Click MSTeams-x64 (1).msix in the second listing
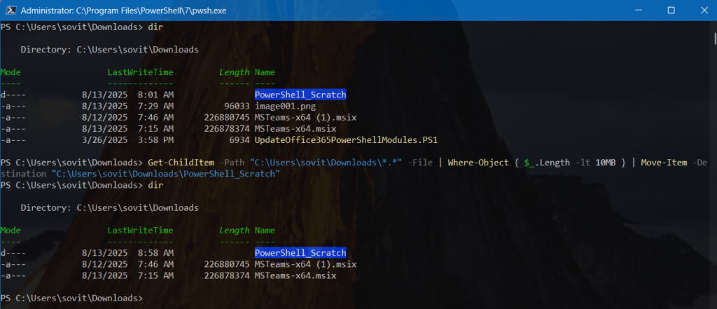 pos(305,264)
